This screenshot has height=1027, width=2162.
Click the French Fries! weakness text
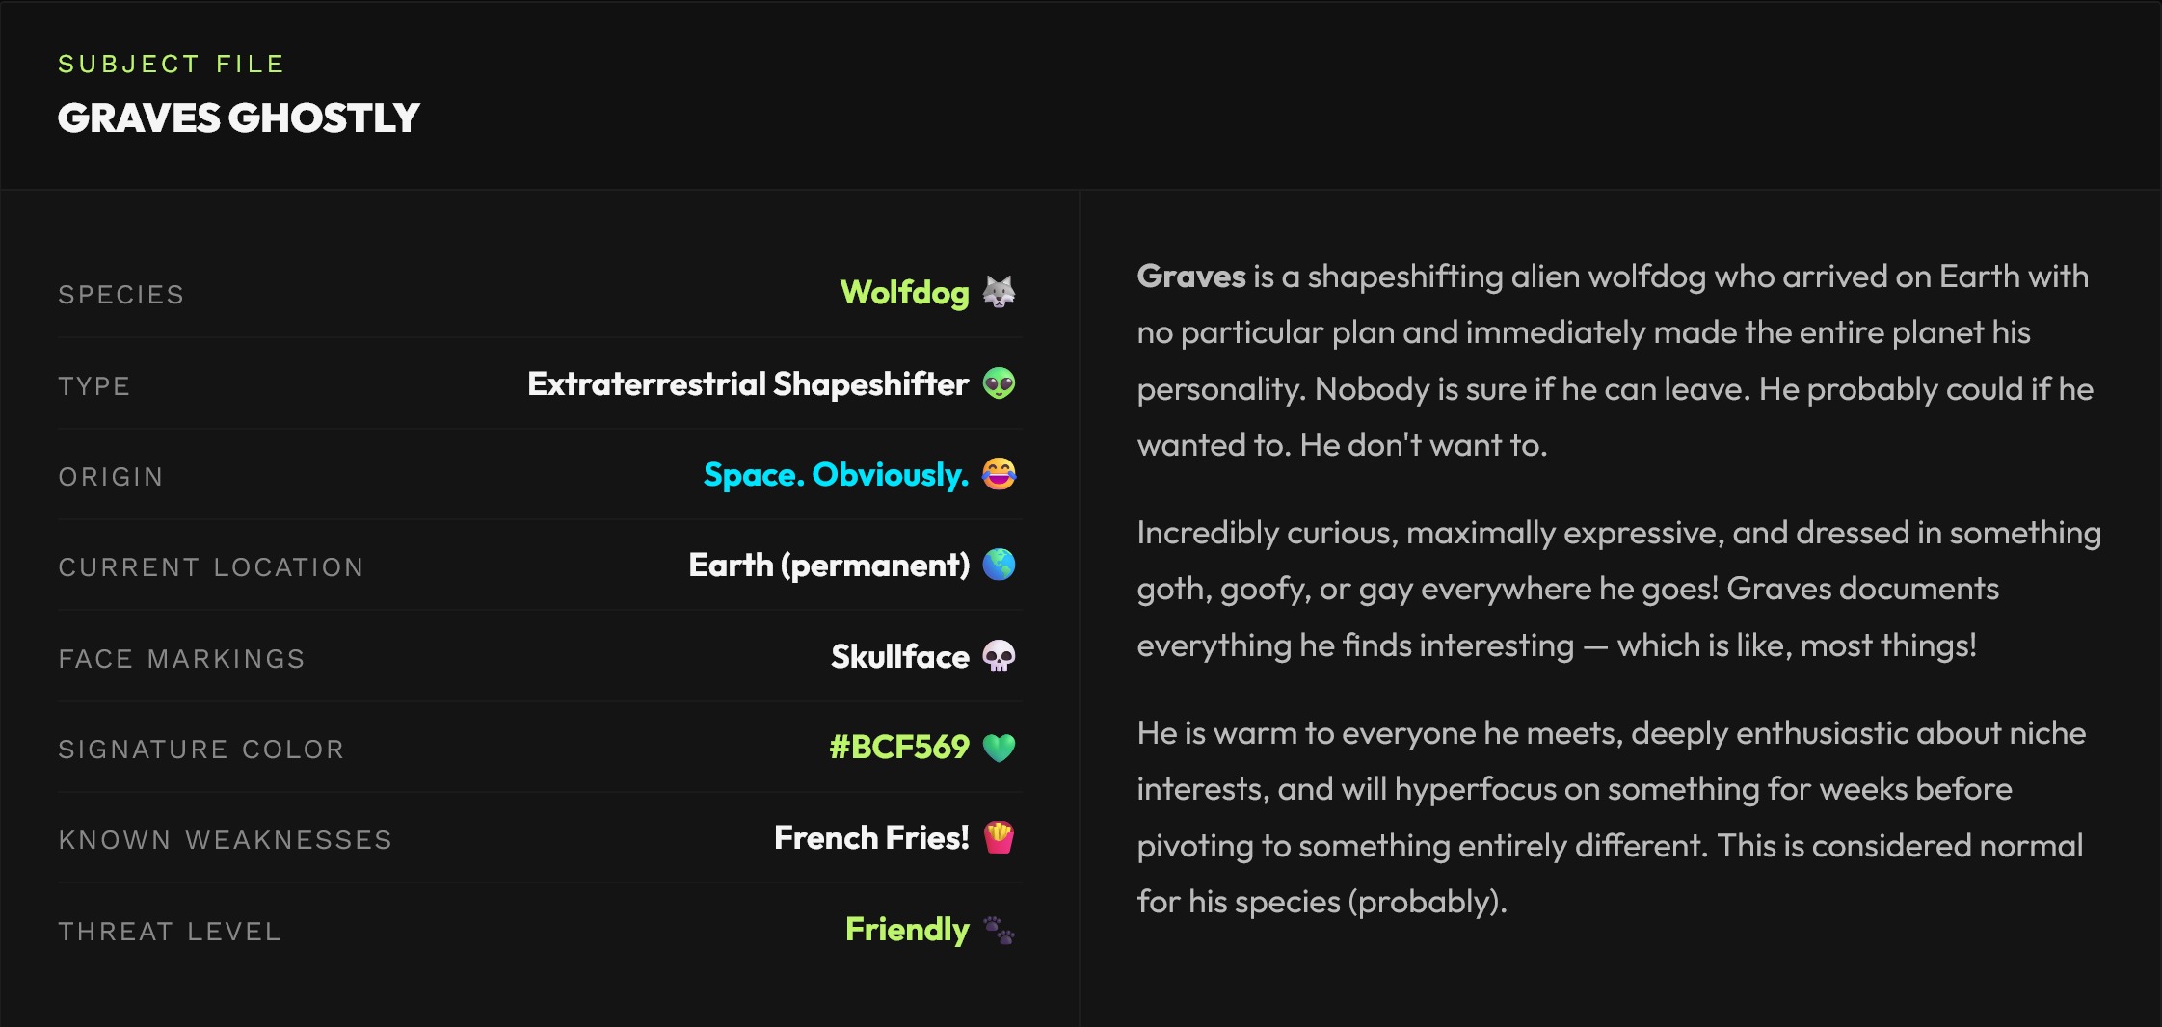(870, 838)
